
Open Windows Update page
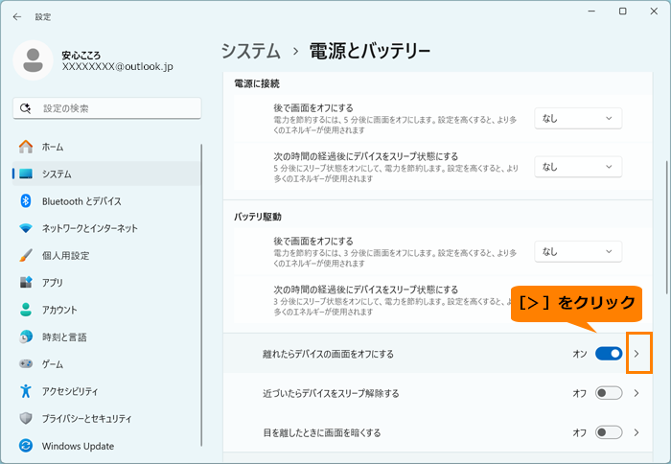(x=106, y=446)
